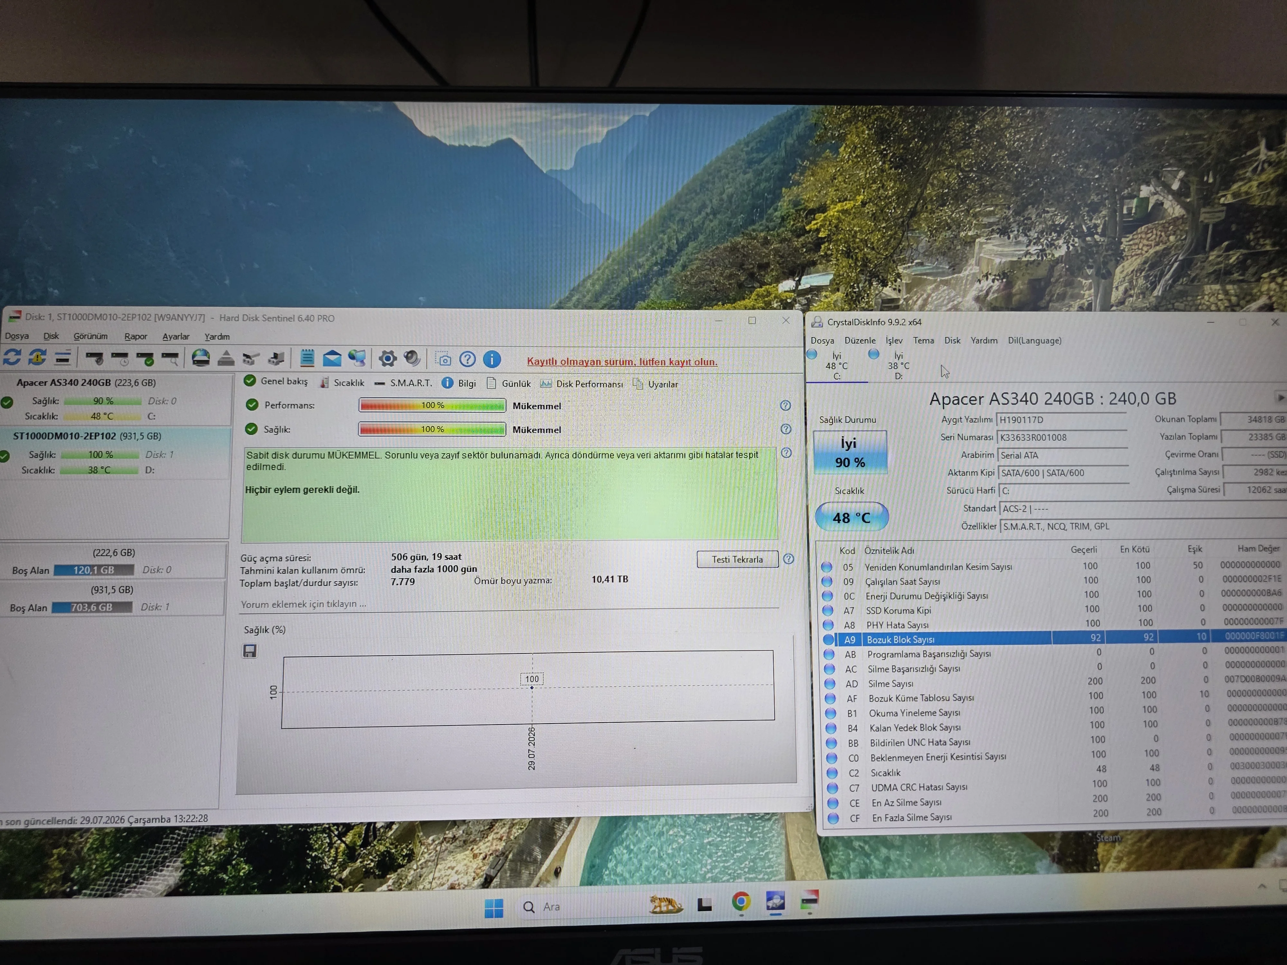
Task: Switch to the Disk Performansı tab
Action: click(x=581, y=383)
